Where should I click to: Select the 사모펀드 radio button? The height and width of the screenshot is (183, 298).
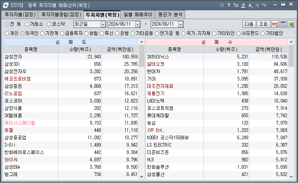pos(238,33)
